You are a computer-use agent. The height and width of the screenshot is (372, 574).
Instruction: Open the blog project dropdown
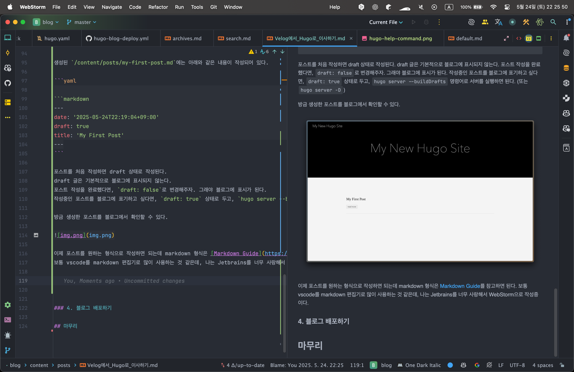coord(46,22)
